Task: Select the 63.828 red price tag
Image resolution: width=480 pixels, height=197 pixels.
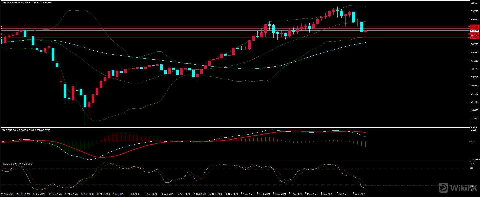Action: click(474, 28)
